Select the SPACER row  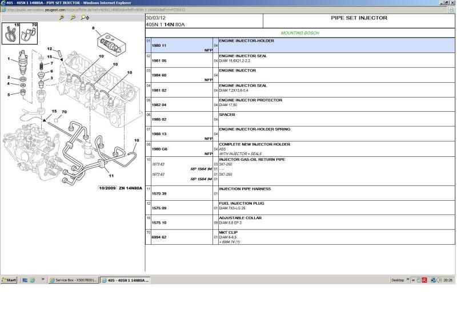click(300, 119)
